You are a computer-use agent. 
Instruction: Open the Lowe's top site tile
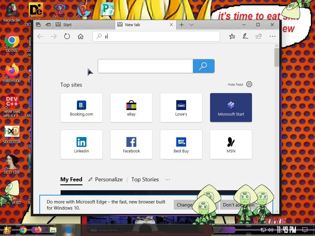pyautogui.click(x=181, y=108)
